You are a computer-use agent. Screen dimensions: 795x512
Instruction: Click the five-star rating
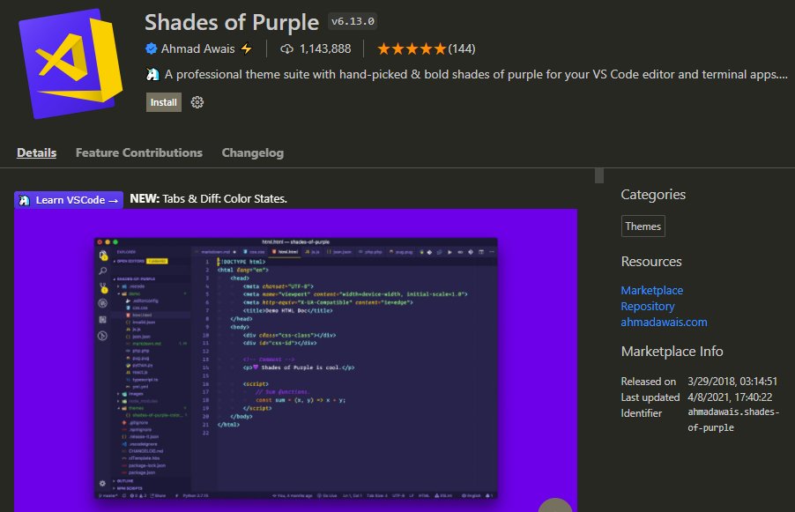412,48
